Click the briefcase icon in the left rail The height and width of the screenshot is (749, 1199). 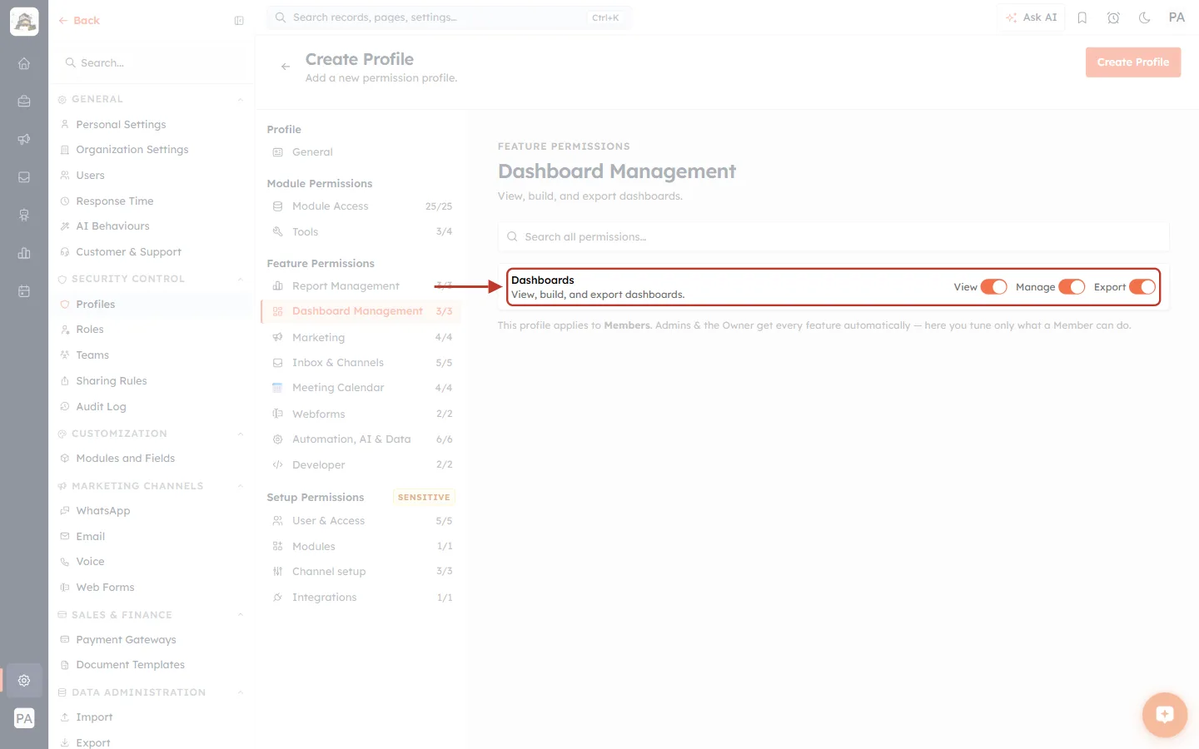[x=24, y=102]
